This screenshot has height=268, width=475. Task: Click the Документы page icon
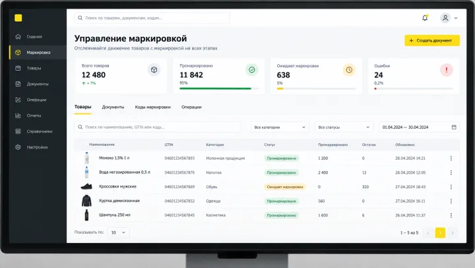point(18,84)
